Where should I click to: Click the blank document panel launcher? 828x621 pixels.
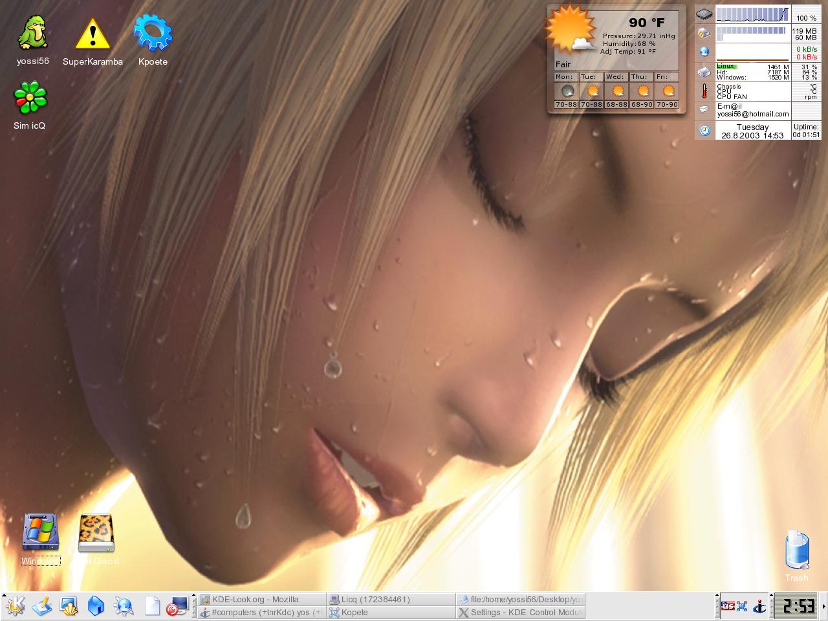click(152, 606)
